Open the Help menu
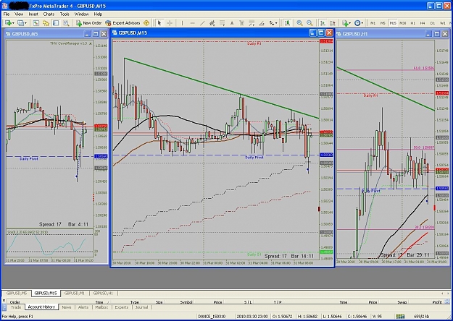 click(x=98, y=14)
